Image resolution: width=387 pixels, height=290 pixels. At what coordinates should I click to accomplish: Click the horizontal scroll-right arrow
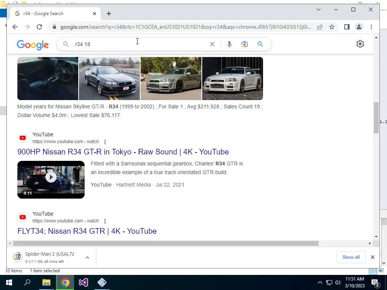click(370, 244)
